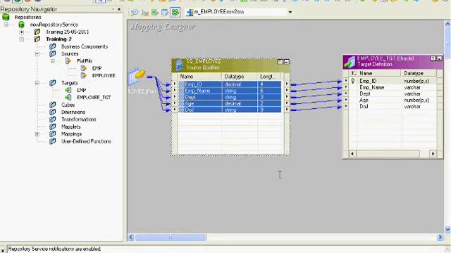Select the EMPLOYEE flat file source object
The width and height of the screenshot is (451, 253).
[137, 77]
